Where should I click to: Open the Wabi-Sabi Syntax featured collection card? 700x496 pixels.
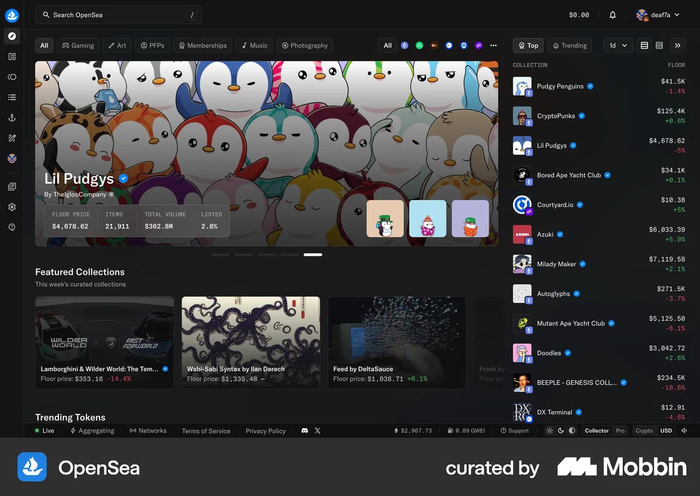(251, 342)
